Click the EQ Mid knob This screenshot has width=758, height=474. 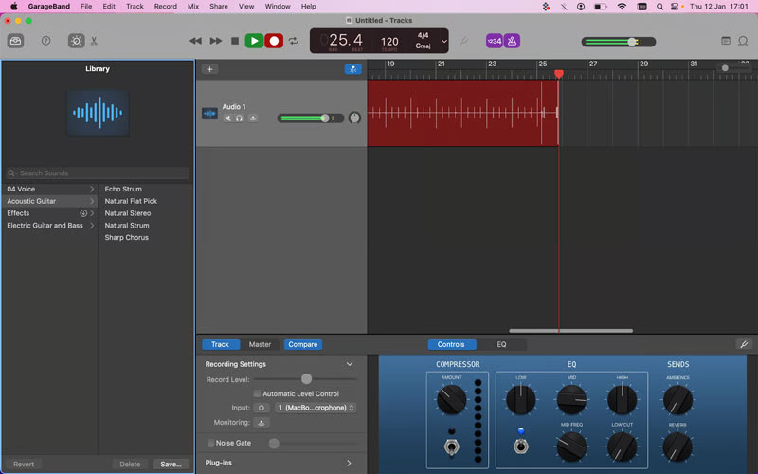[x=571, y=399]
